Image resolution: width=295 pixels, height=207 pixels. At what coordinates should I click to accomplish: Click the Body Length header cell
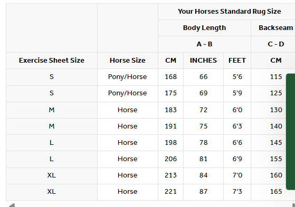[x=205, y=28]
